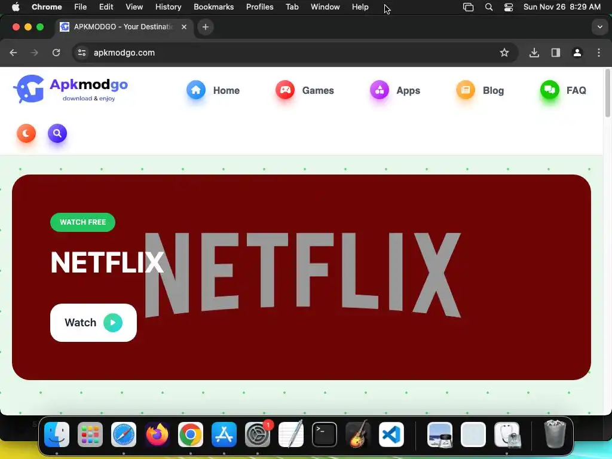
Task: Click the Apkmodgo site logo
Action: tap(71, 89)
